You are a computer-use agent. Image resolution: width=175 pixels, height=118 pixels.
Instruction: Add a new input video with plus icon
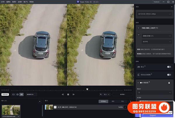(40, 101)
